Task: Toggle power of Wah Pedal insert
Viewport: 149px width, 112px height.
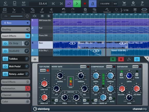Action: coord(5,66)
